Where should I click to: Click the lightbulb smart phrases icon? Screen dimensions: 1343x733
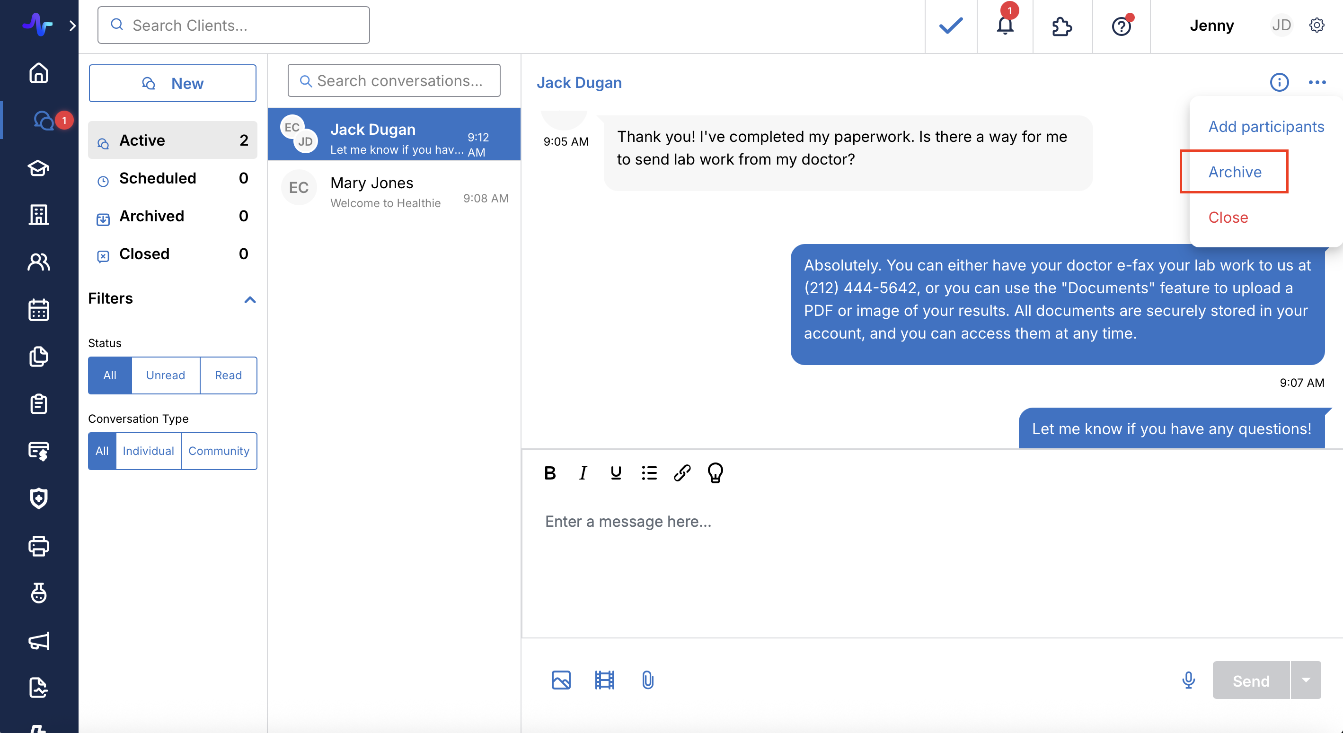[x=715, y=473]
